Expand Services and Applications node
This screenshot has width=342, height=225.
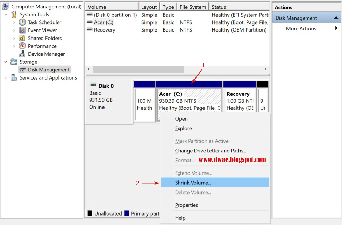[x=6, y=77]
